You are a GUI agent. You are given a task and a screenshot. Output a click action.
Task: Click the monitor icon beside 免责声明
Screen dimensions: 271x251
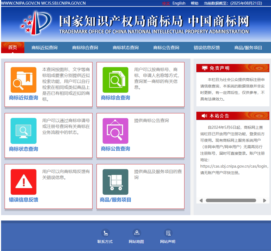[x=205, y=68]
